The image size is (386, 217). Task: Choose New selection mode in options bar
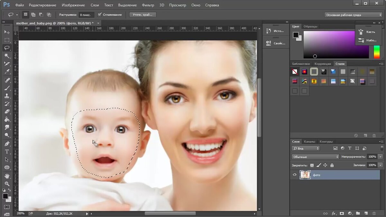(x=25, y=14)
